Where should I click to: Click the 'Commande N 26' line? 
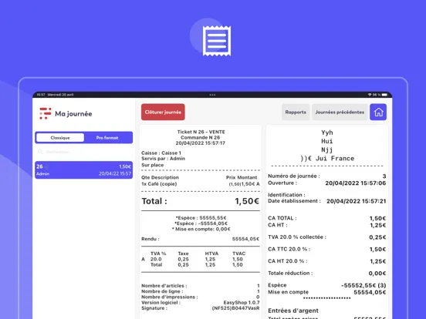coord(200,137)
